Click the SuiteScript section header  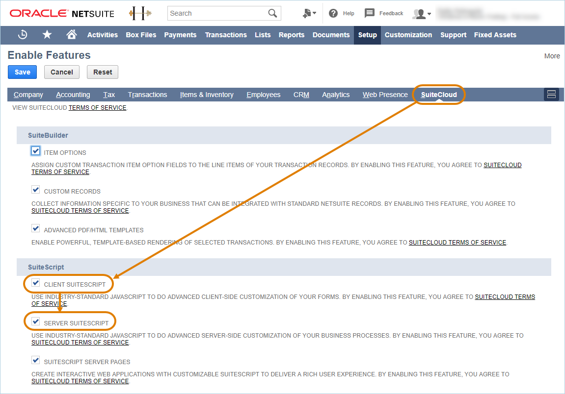click(x=284, y=267)
